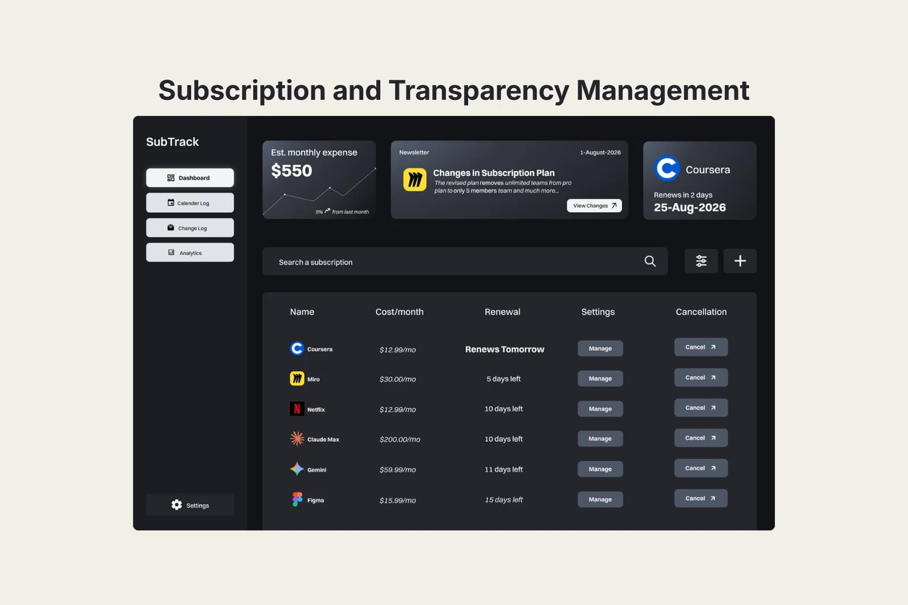This screenshot has height=605, width=908.
Task: Cancel the Claude Max subscription
Action: pos(701,438)
